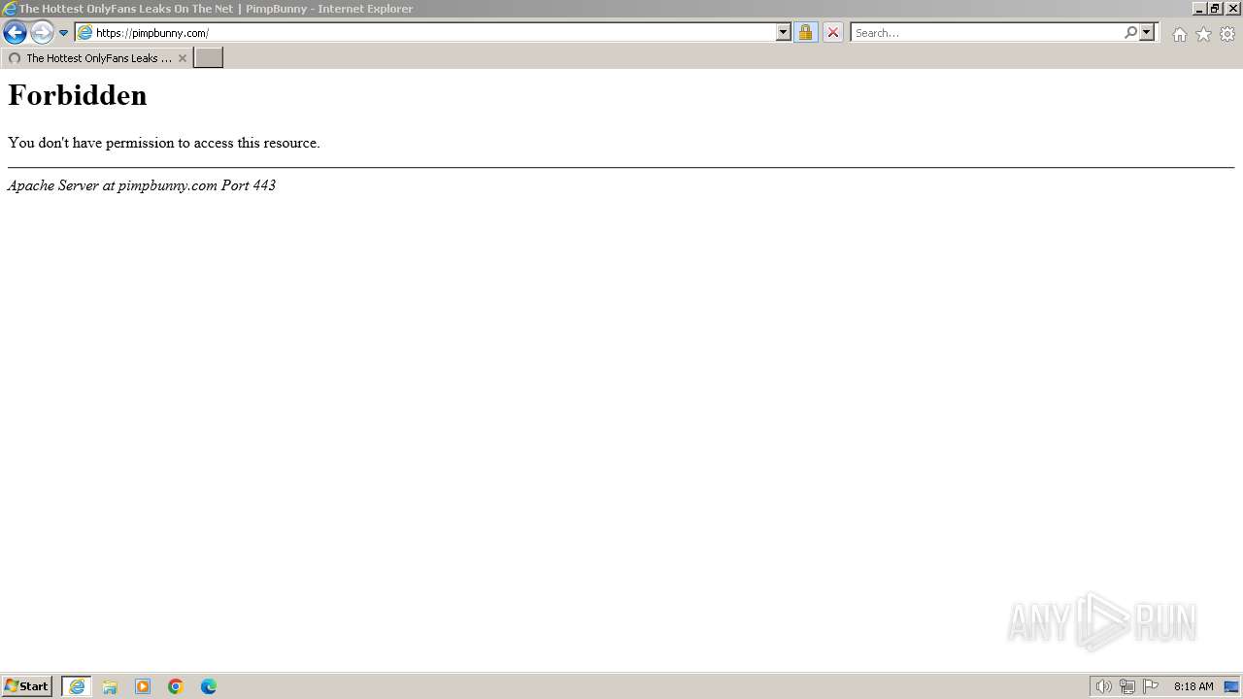The image size is (1243, 699).
Task: Click the magnifier search icon
Action: click(1130, 33)
